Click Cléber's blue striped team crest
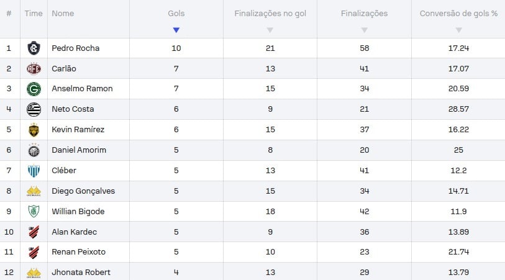The width and height of the screenshot is (505, 280). tap(34, 171)
